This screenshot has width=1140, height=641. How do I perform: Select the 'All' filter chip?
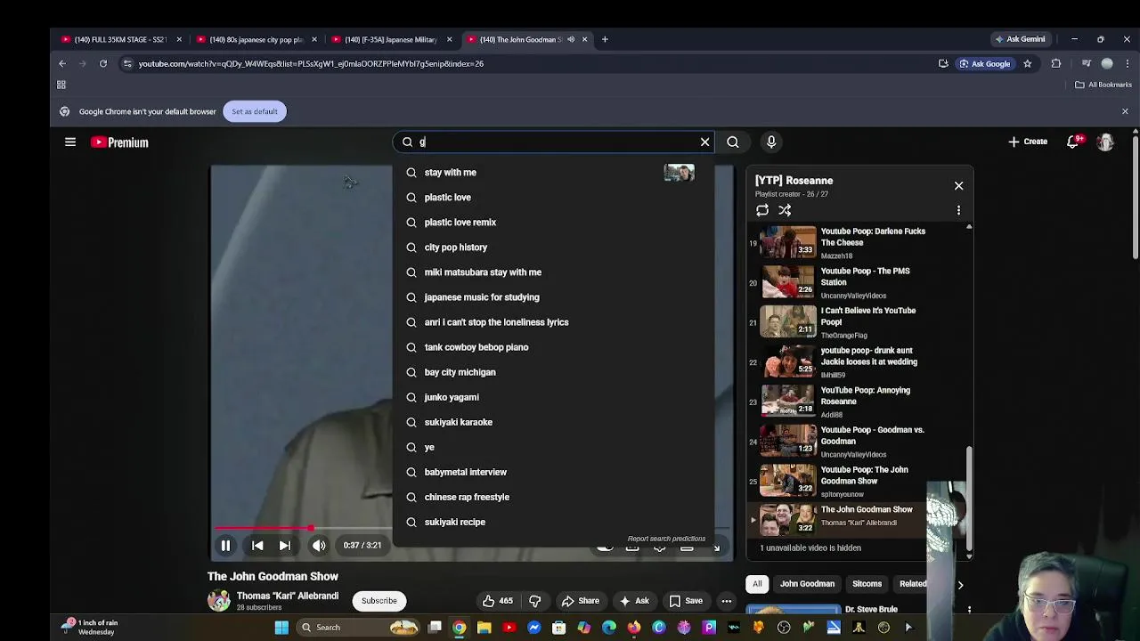(757, 584)
